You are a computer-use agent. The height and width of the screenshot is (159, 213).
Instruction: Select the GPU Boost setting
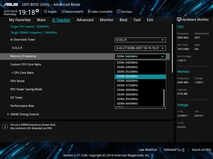[x=17, y=81]
